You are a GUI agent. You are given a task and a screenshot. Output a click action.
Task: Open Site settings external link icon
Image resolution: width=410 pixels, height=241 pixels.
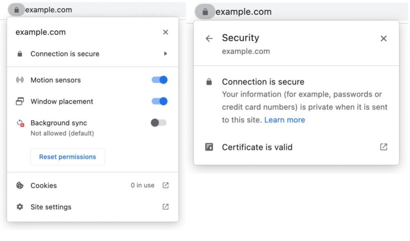(x=165, y=207)
